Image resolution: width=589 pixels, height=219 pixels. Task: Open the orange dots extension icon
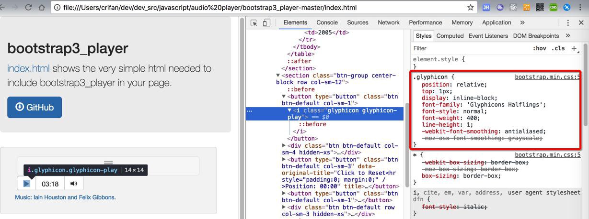coord(527,7)
